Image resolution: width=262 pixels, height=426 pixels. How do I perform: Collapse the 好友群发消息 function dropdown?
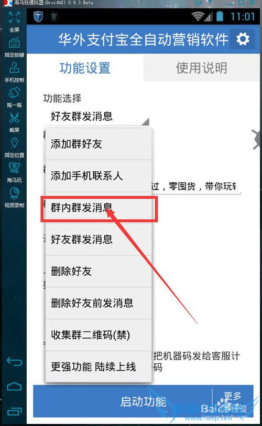tap(96, 117)
